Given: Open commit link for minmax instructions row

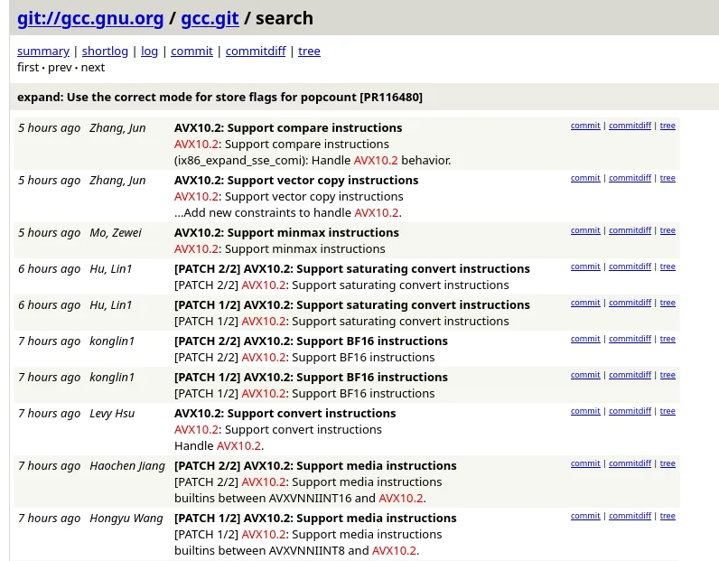Looking at the screenshot, I should (x=585, y=230).
